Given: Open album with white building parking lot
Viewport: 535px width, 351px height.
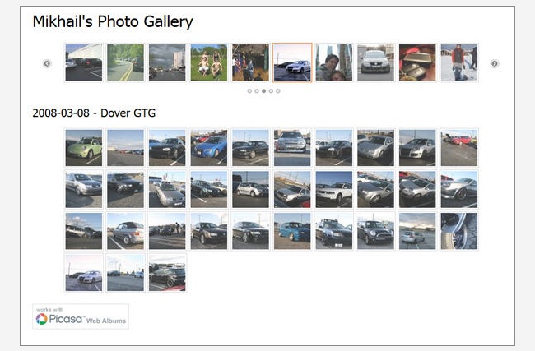Looking at the screenshot, I should coord(84,62).
